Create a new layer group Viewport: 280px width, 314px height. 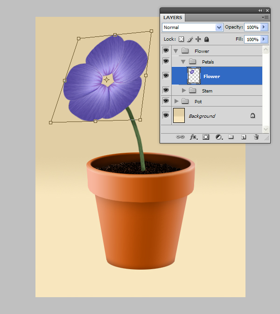tap(231, 137)
